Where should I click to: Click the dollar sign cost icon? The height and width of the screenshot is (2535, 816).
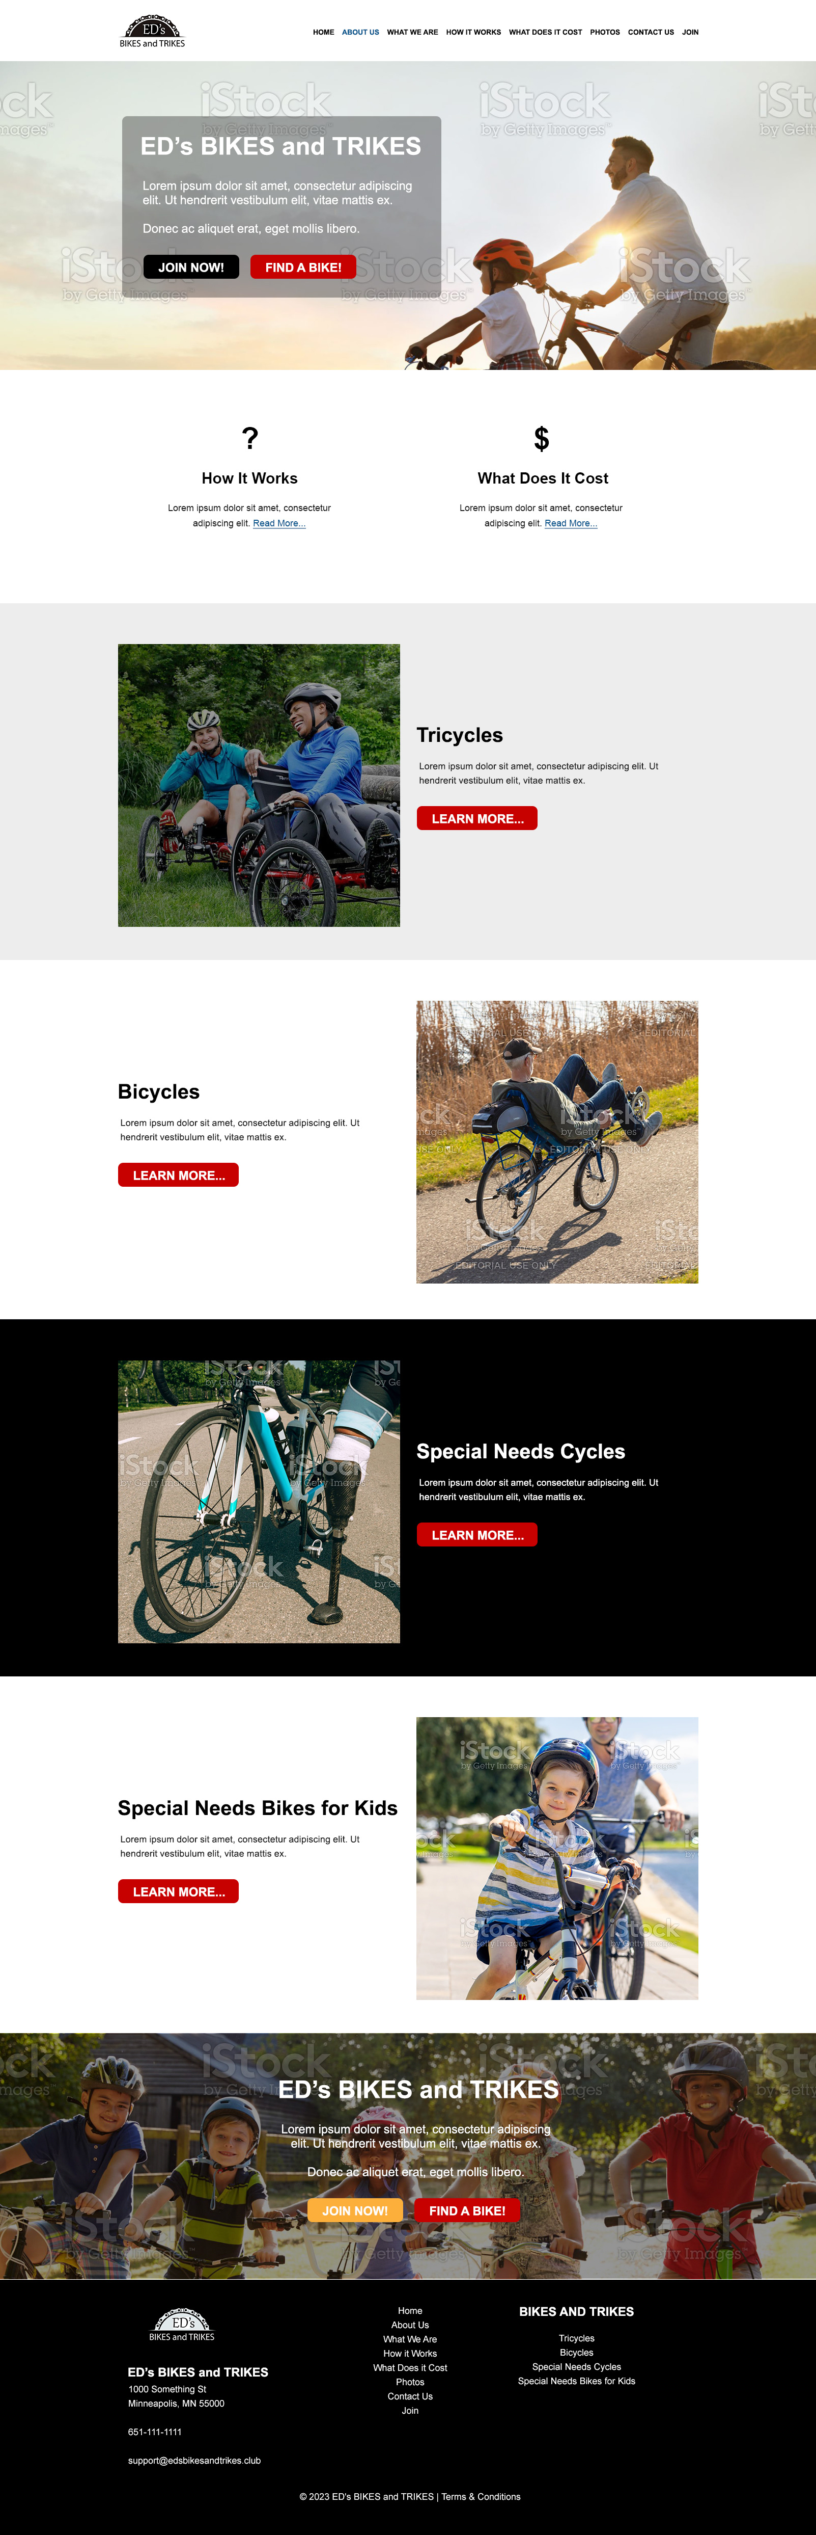click(x=542, y=438)
